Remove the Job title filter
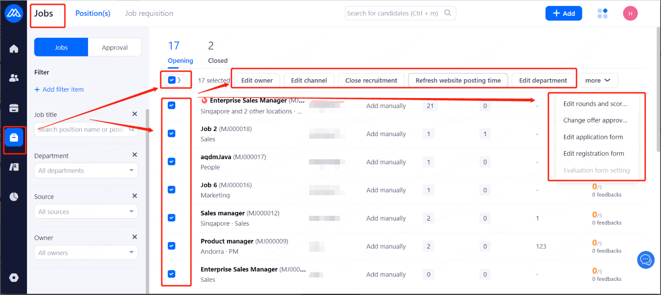The height and width of the screenshot is (295, 661). (135, 114)
